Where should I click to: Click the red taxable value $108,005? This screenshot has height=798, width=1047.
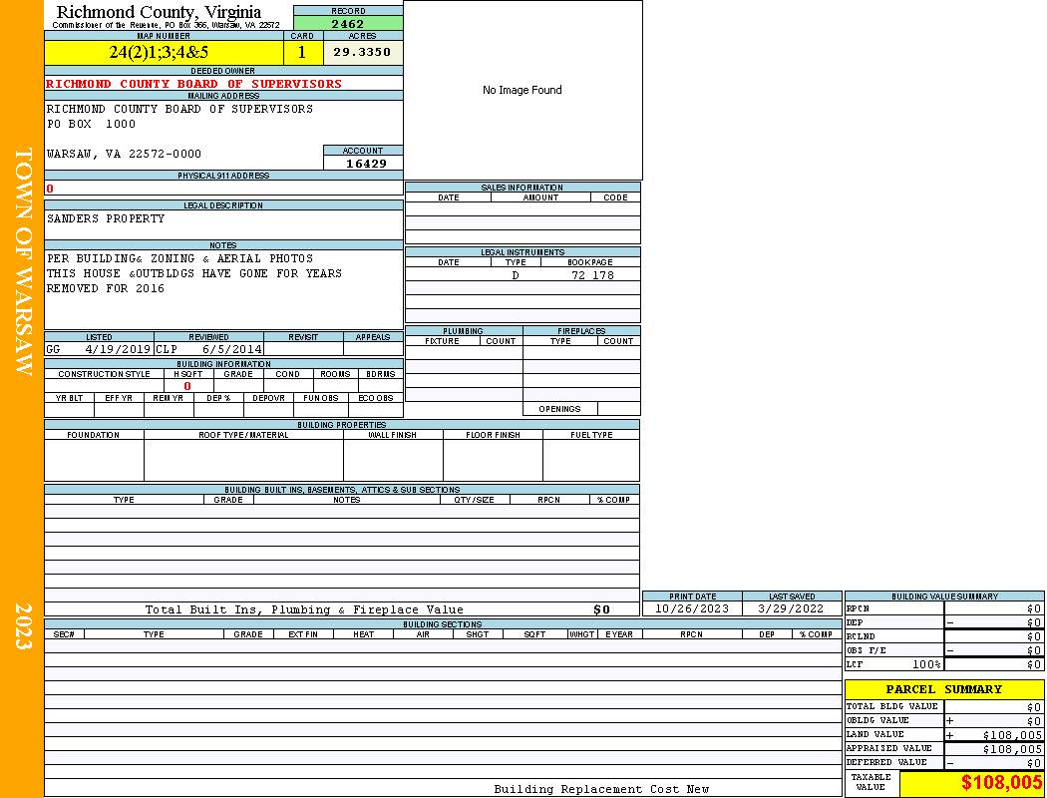tap(1001, 784)
